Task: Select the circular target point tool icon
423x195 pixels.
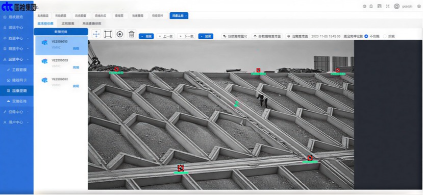Action: click(120, 34)
